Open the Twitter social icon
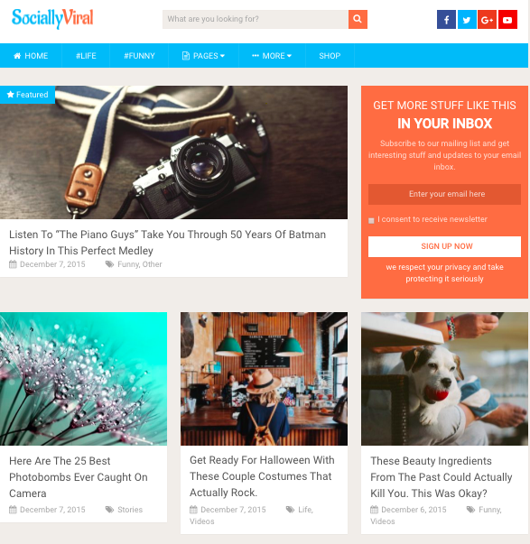 click(467, 20)
